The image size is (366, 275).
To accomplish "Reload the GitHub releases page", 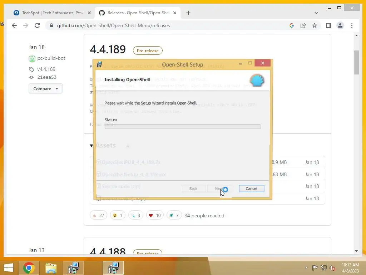I will click(37, 25).
